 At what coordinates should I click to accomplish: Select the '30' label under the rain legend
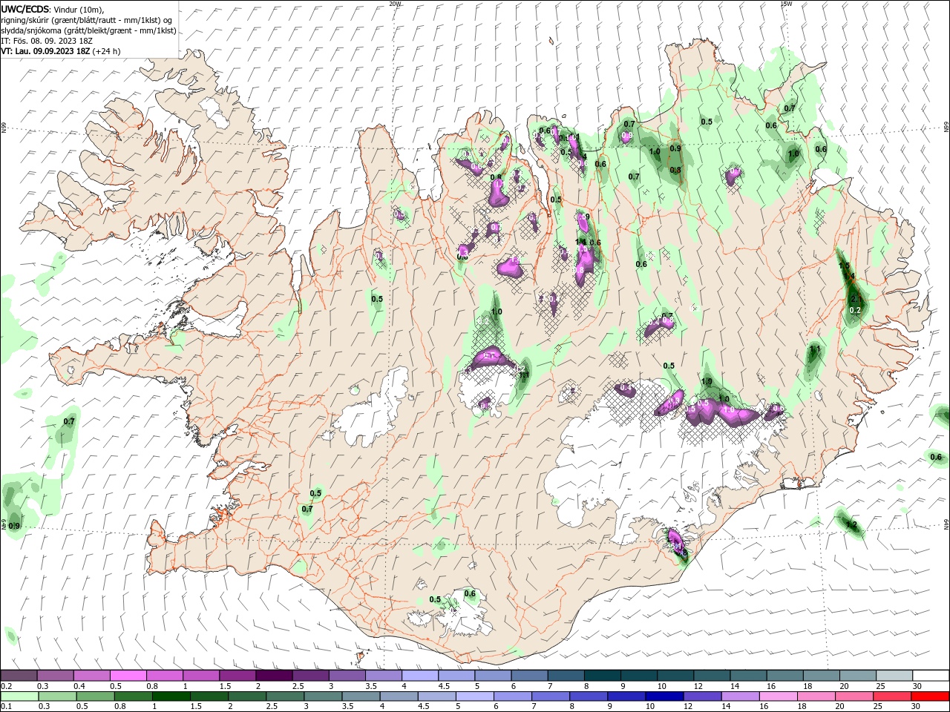point(915,707)
